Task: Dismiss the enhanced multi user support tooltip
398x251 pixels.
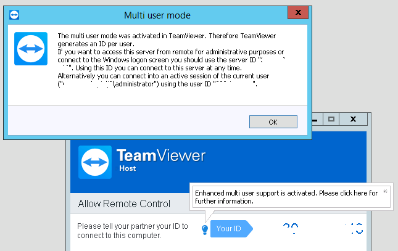Action: click(385, 191)
